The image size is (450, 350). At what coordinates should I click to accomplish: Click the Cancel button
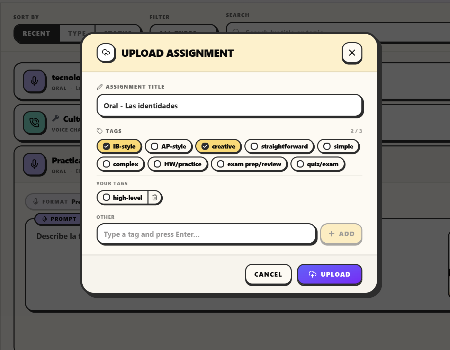268,274
